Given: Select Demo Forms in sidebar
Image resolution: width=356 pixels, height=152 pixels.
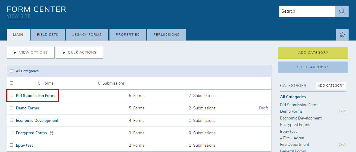Looking at the screenshot, I should [291, 111].
